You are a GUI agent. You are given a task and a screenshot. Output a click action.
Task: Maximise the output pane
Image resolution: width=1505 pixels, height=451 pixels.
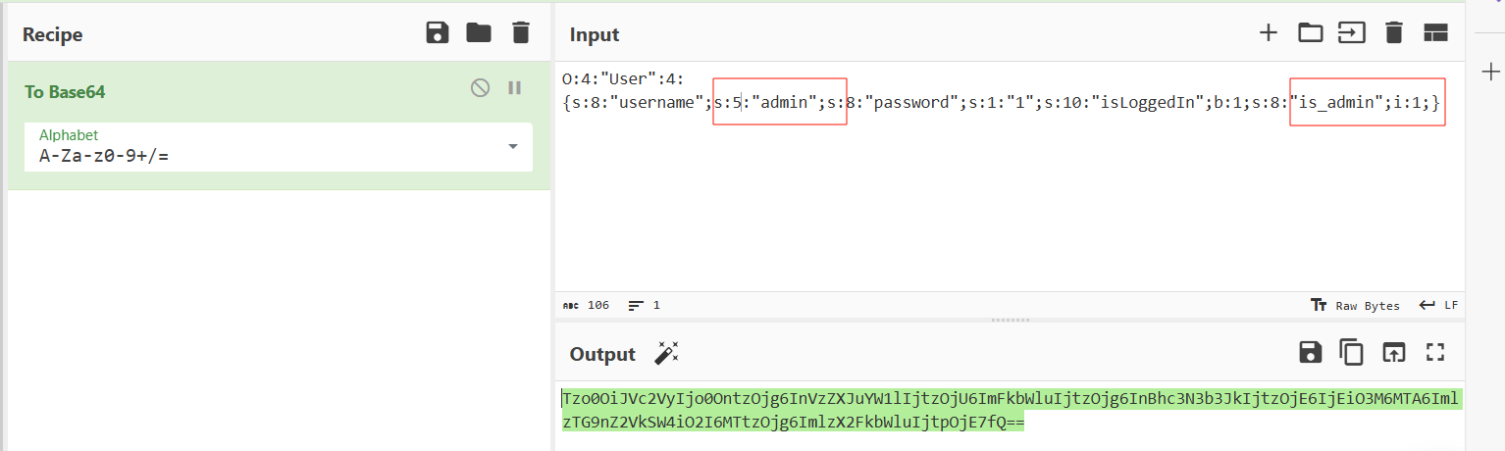coord(1435,353)
